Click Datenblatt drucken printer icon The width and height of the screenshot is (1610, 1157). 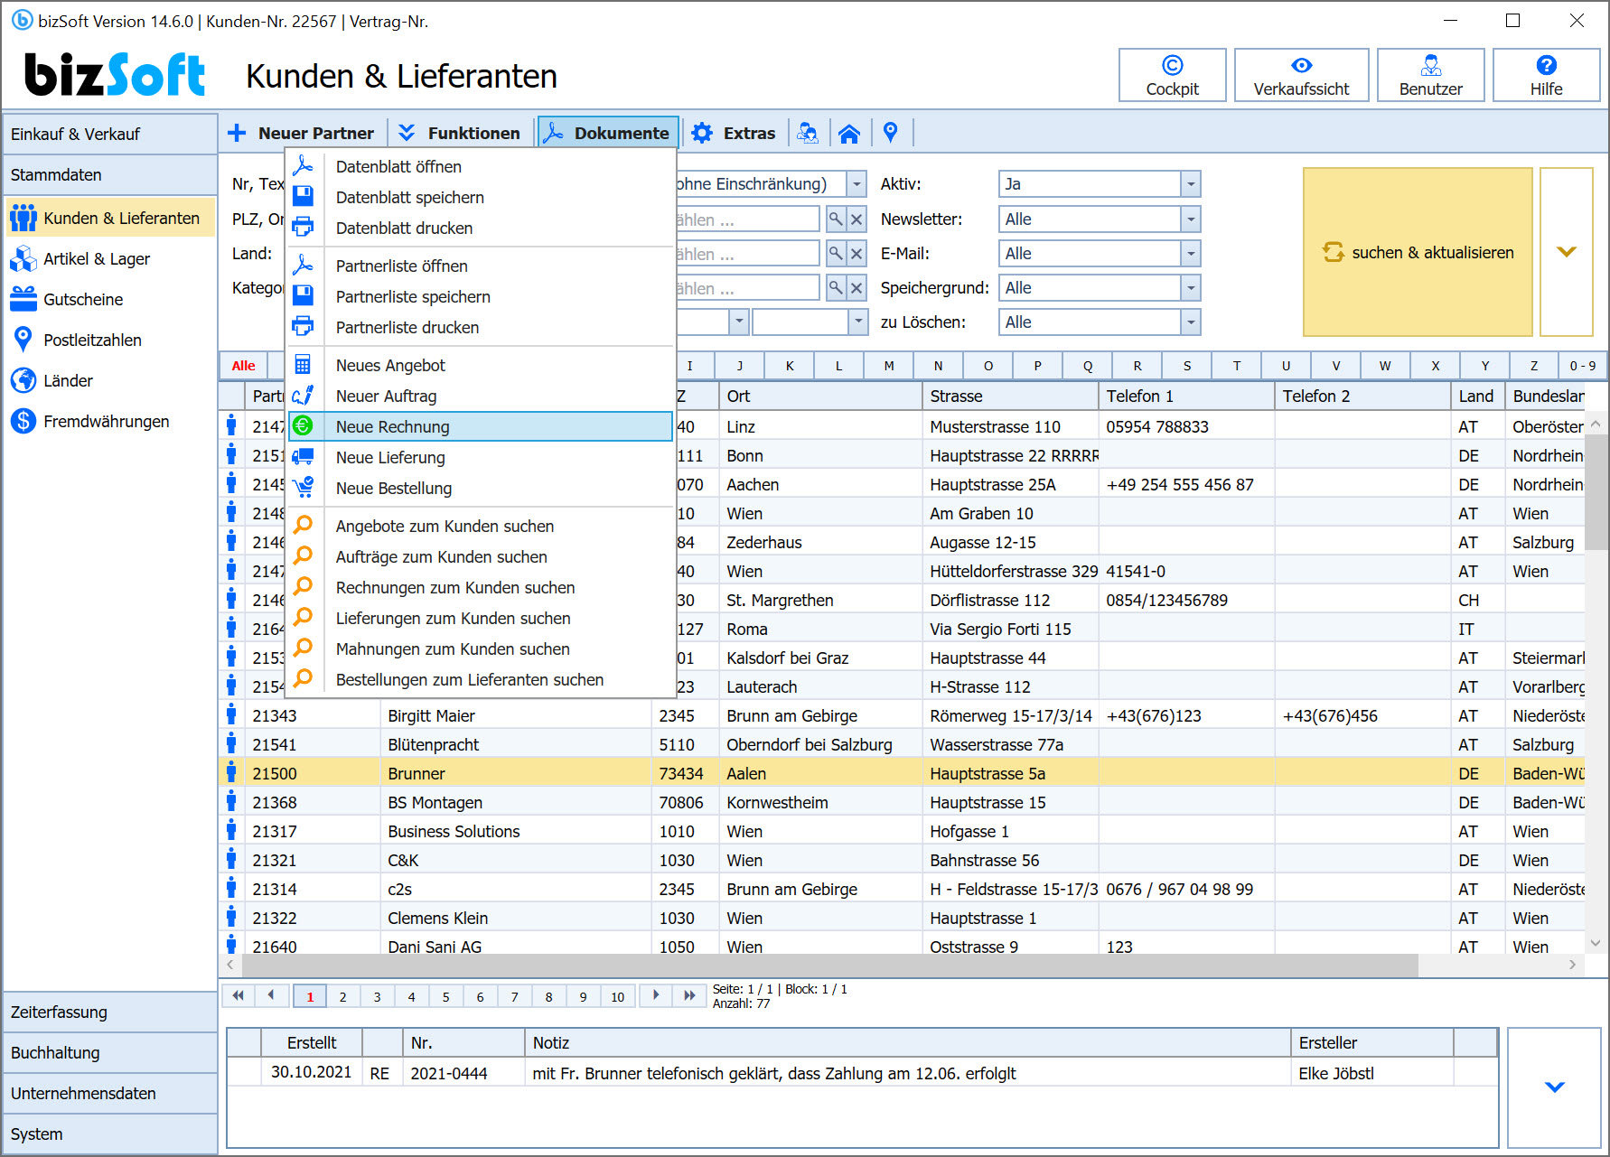(x=304, y=228)
